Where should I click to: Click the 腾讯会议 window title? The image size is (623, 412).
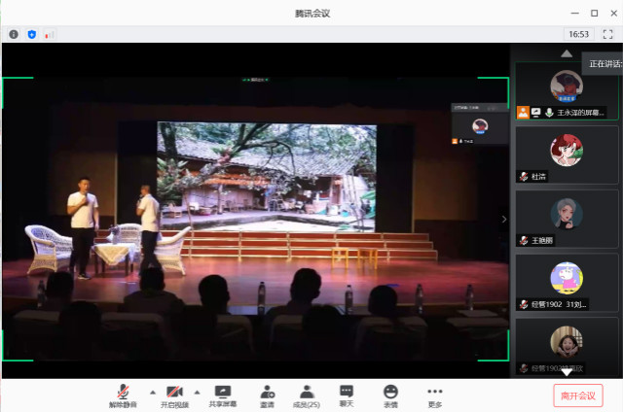312,14
